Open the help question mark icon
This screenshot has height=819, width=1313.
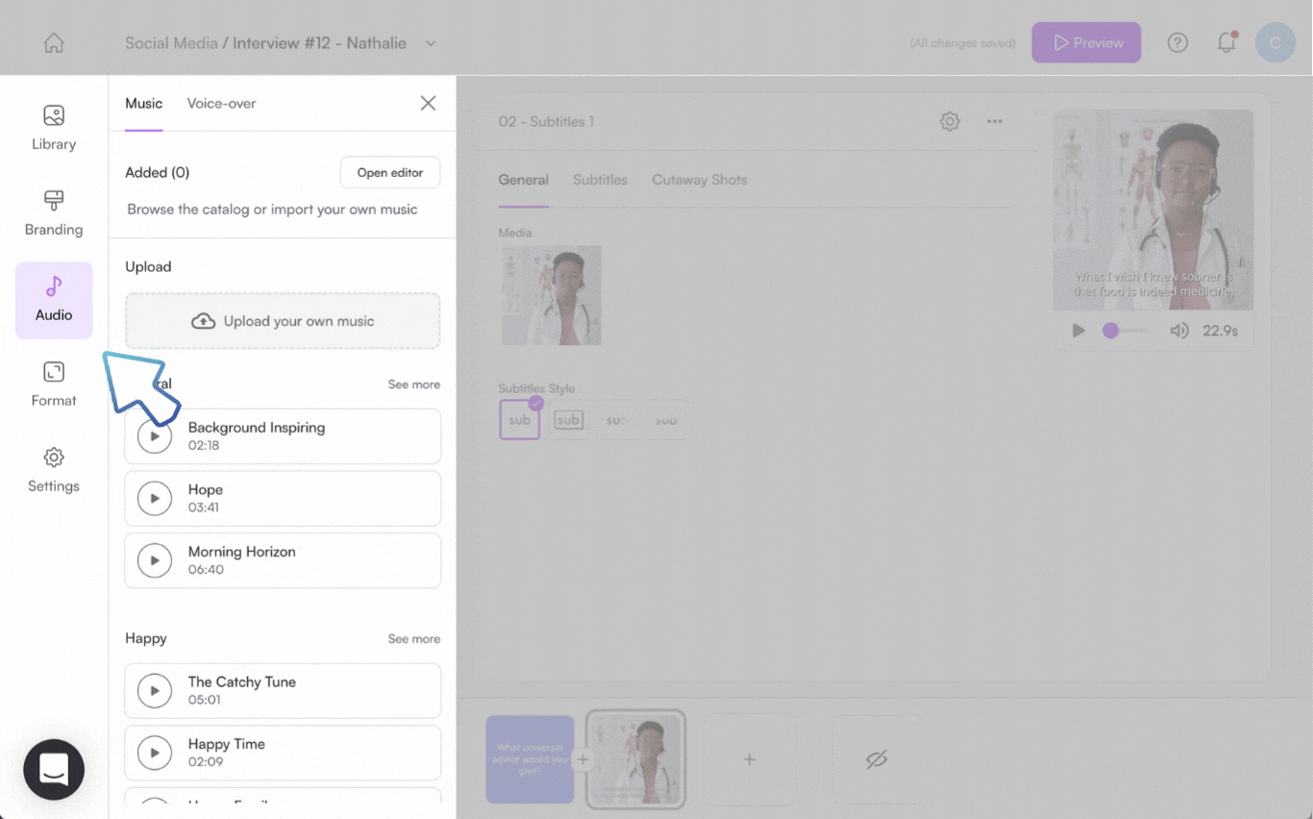pyautogui.click(x=1177, y=43)
